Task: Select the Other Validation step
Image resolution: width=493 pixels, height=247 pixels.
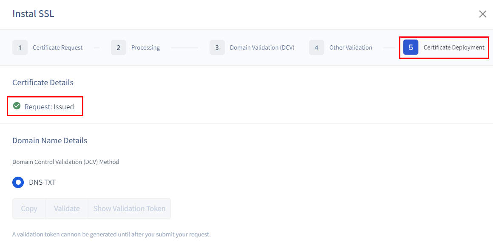Action: [351, 47]
